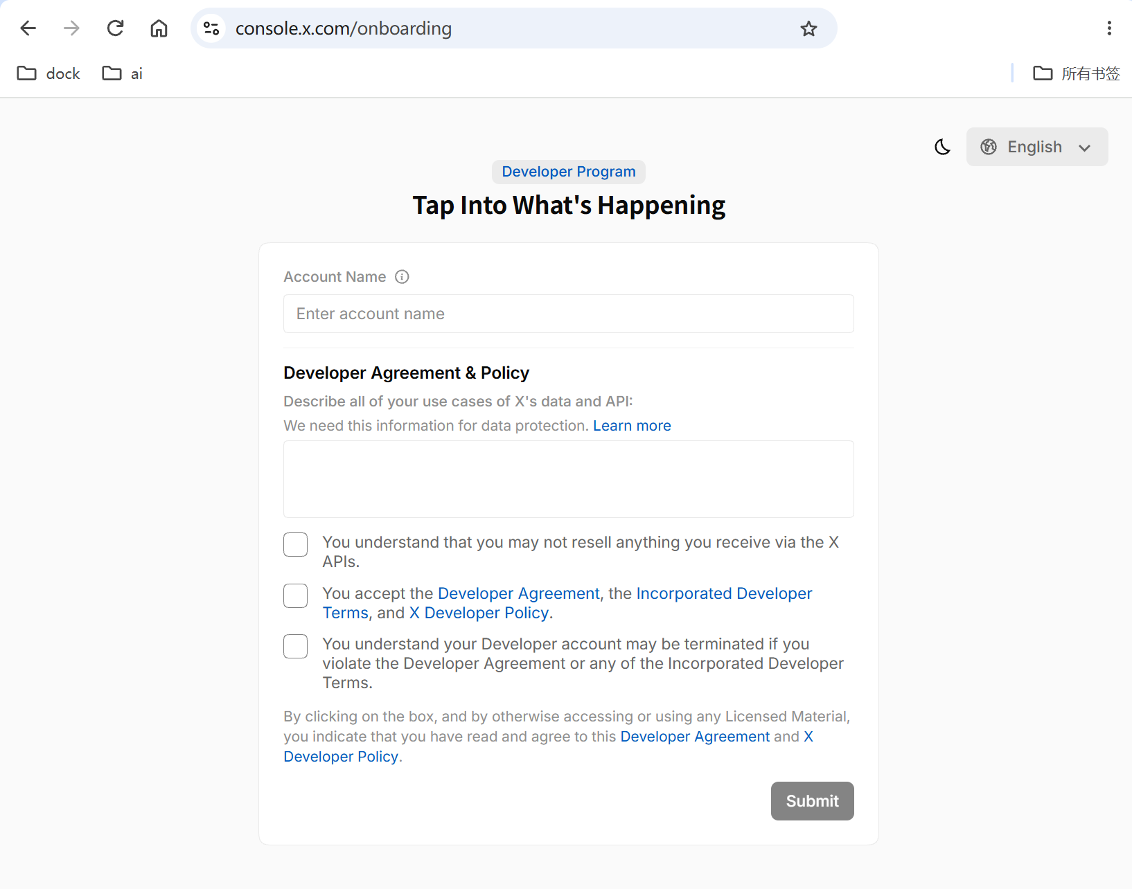This screenshot has height=889, width=1132.
Task: Reload the onboarding page
Action: tap(115, 28)
